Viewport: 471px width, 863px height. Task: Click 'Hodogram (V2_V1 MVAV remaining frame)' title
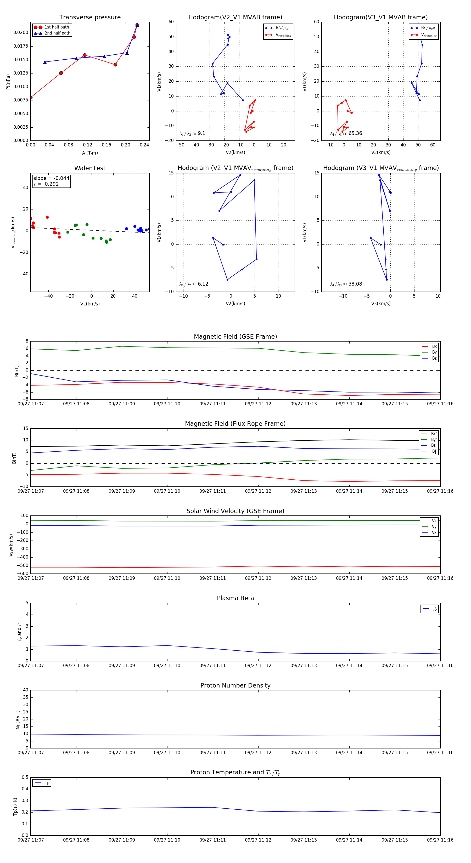(235, 168)
